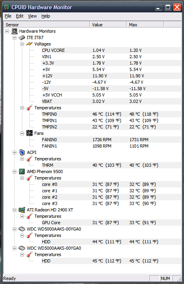Screen dimensions: 184x284
Task: Click the Fans category fan icon
Action: [x=29, y=133]
